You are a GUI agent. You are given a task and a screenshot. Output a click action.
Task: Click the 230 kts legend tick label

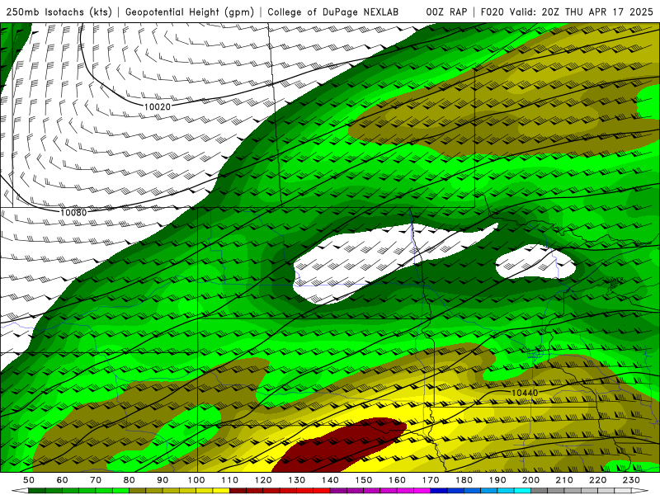point(632,480)
